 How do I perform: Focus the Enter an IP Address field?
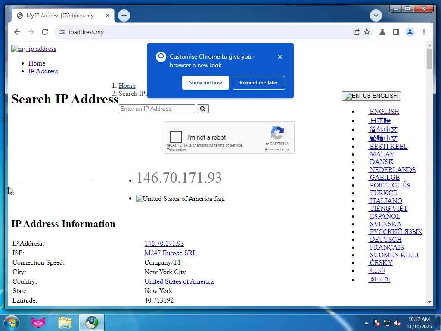[157, 109]
